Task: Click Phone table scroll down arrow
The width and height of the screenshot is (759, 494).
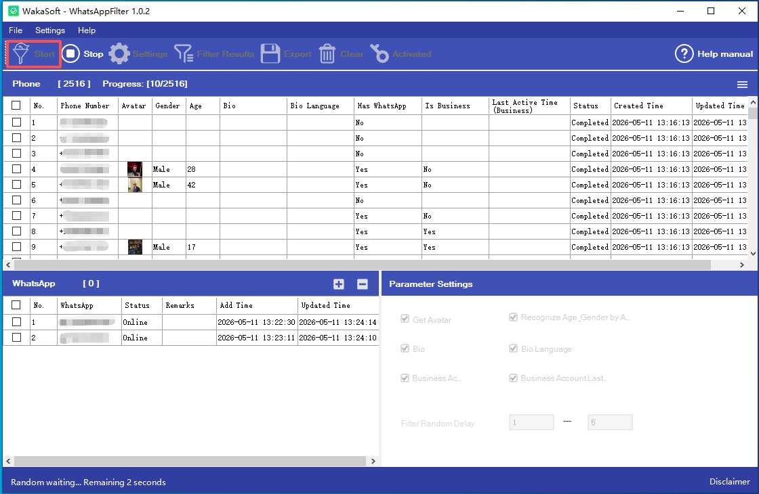Action: pyautogui.click(x=753, y=253)
